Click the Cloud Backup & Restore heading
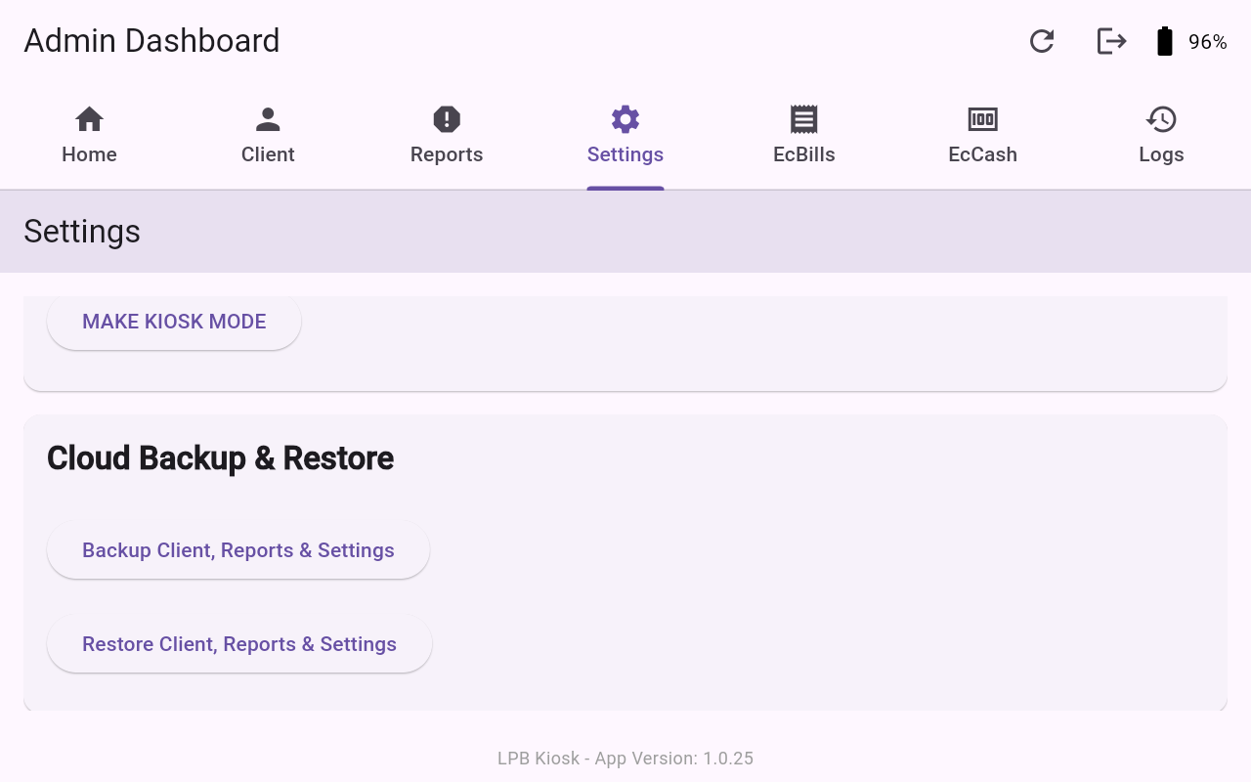Image resolution: width=1251 pixels, height=782 pixels. 220,457
